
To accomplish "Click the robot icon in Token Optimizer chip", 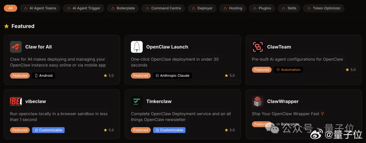I will click(309, 8).
